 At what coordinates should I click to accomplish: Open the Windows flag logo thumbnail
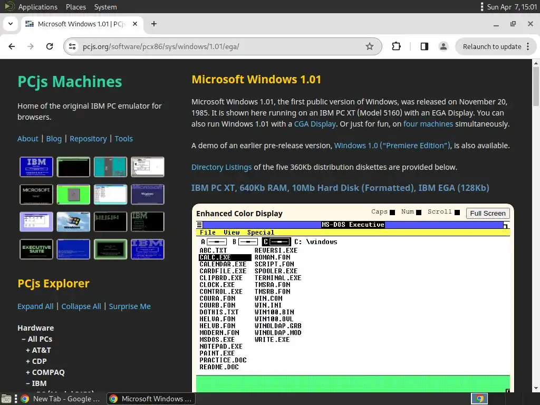pyautogui.click(x=73, y=221)
